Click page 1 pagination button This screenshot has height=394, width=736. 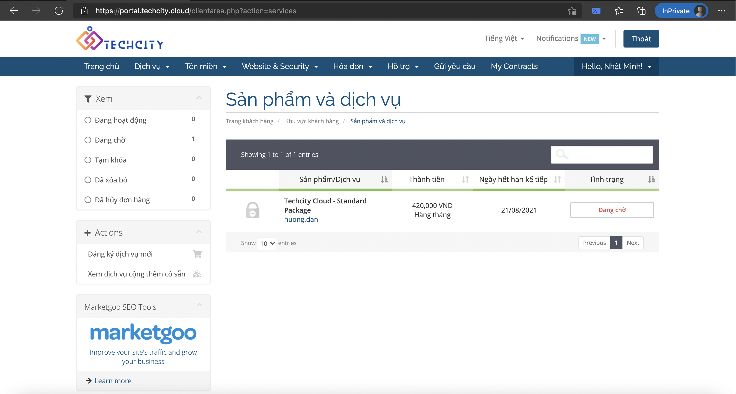point(616,243)
